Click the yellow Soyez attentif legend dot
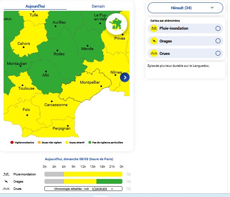Viewport: 230px width, 197px height. 67,143
